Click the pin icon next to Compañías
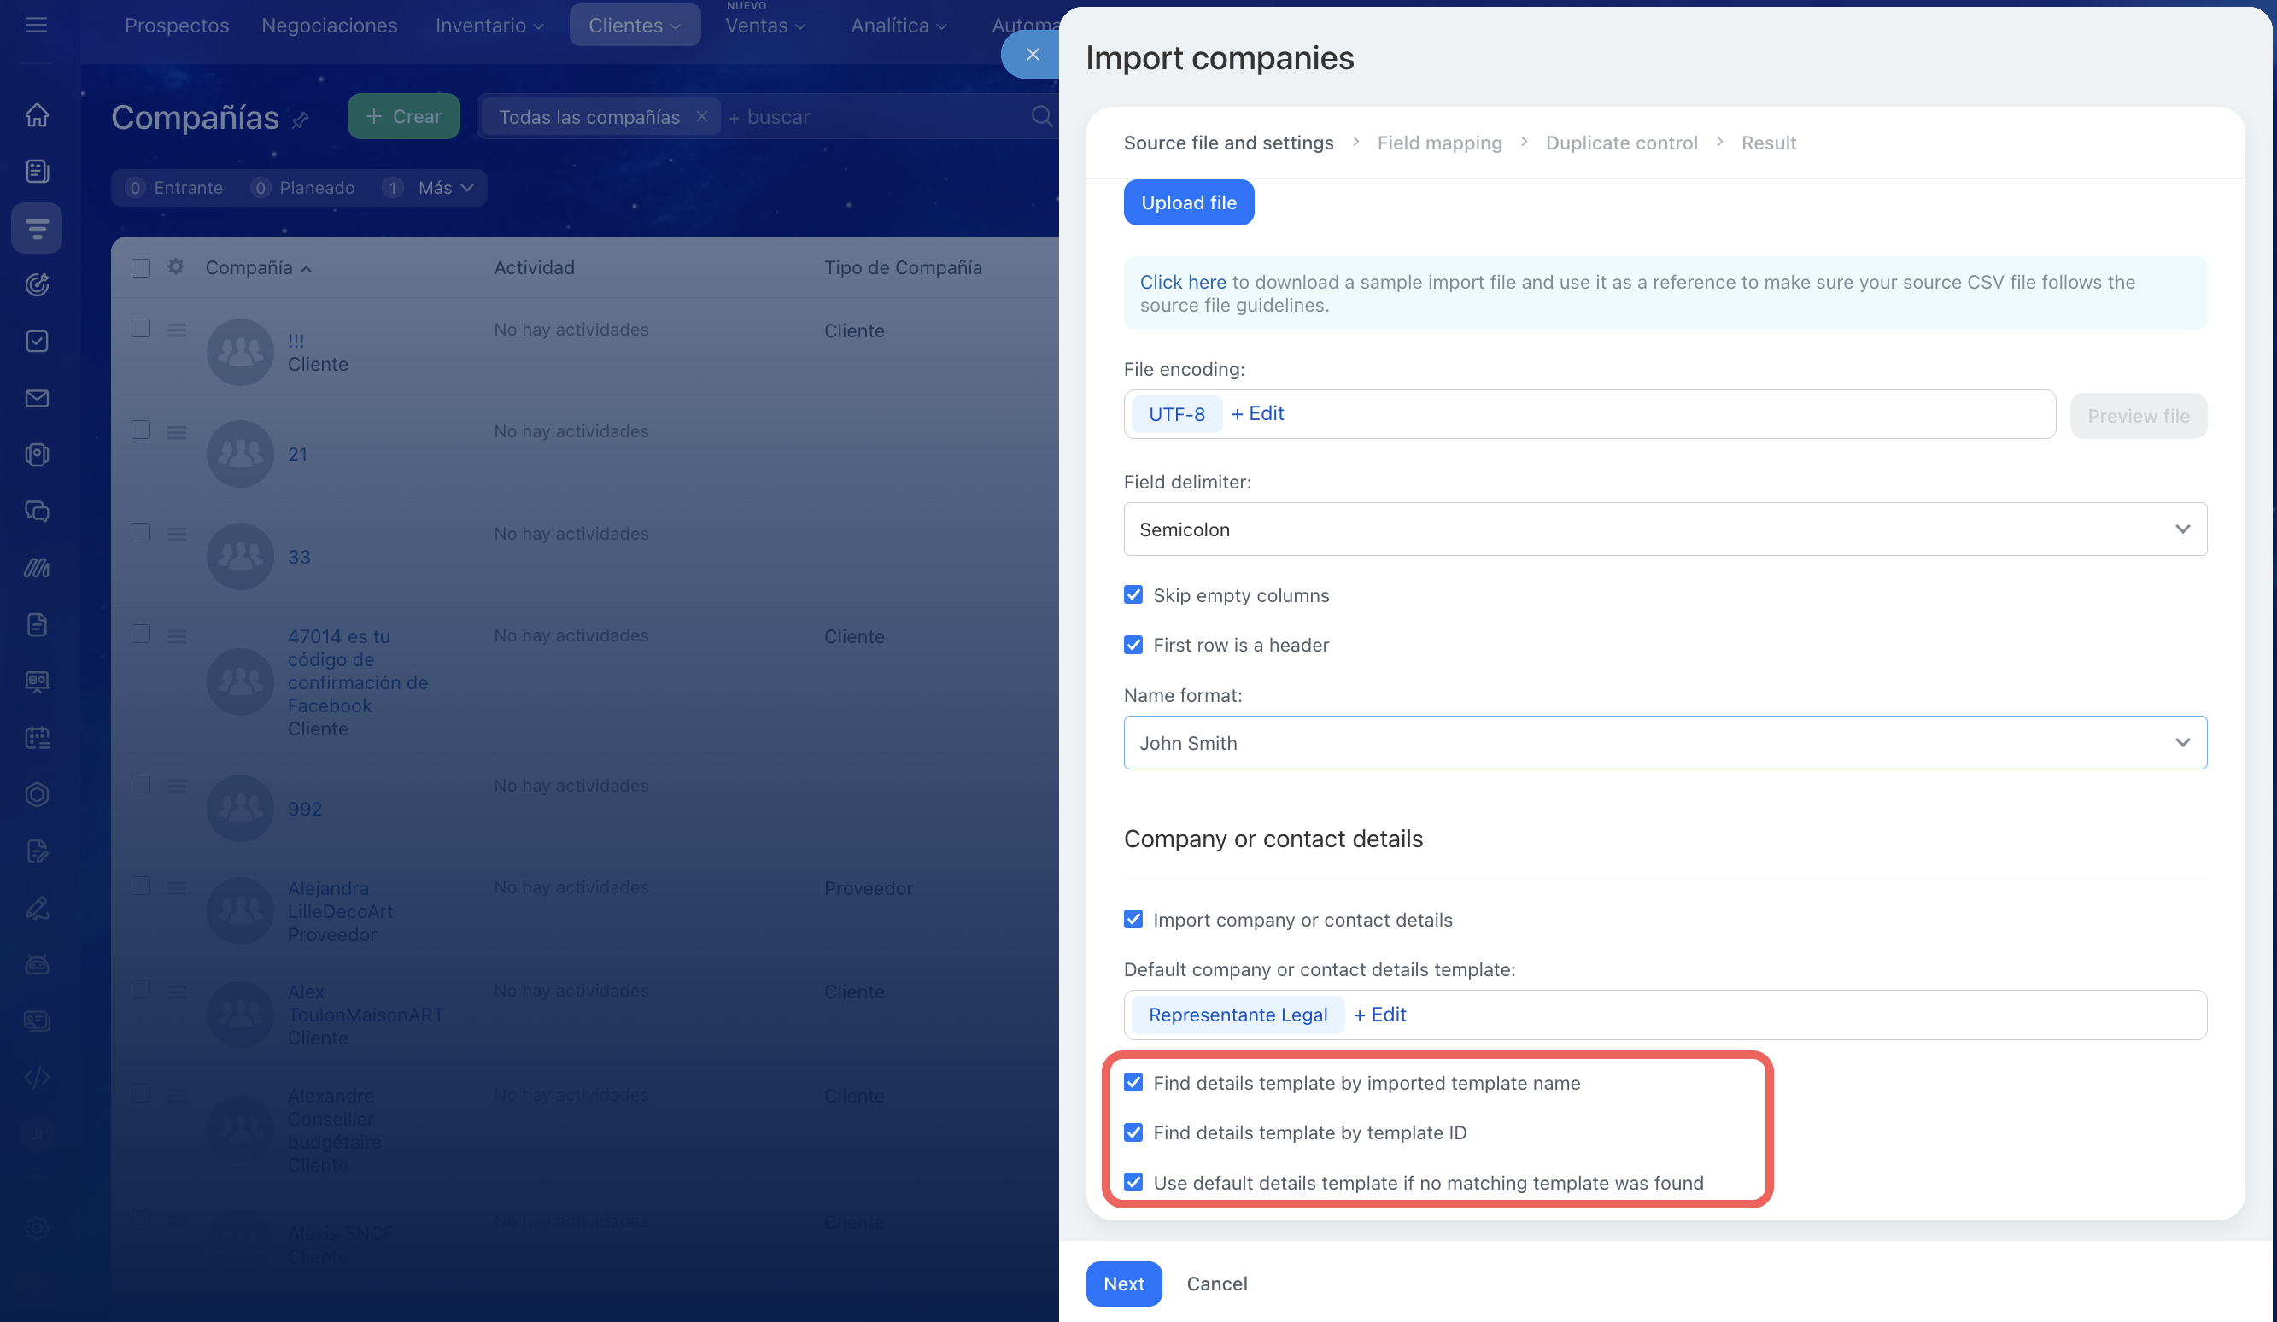This screenshot has height=1322, width=2277. coord(301,120)
